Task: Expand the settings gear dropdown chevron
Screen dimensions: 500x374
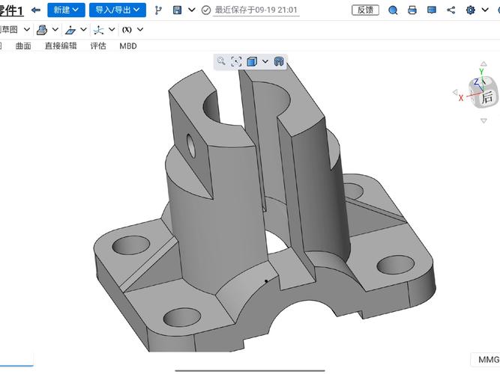Action: tap(485, 10)
